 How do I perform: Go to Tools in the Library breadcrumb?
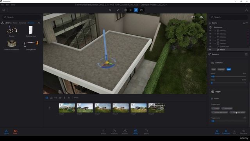15,23
